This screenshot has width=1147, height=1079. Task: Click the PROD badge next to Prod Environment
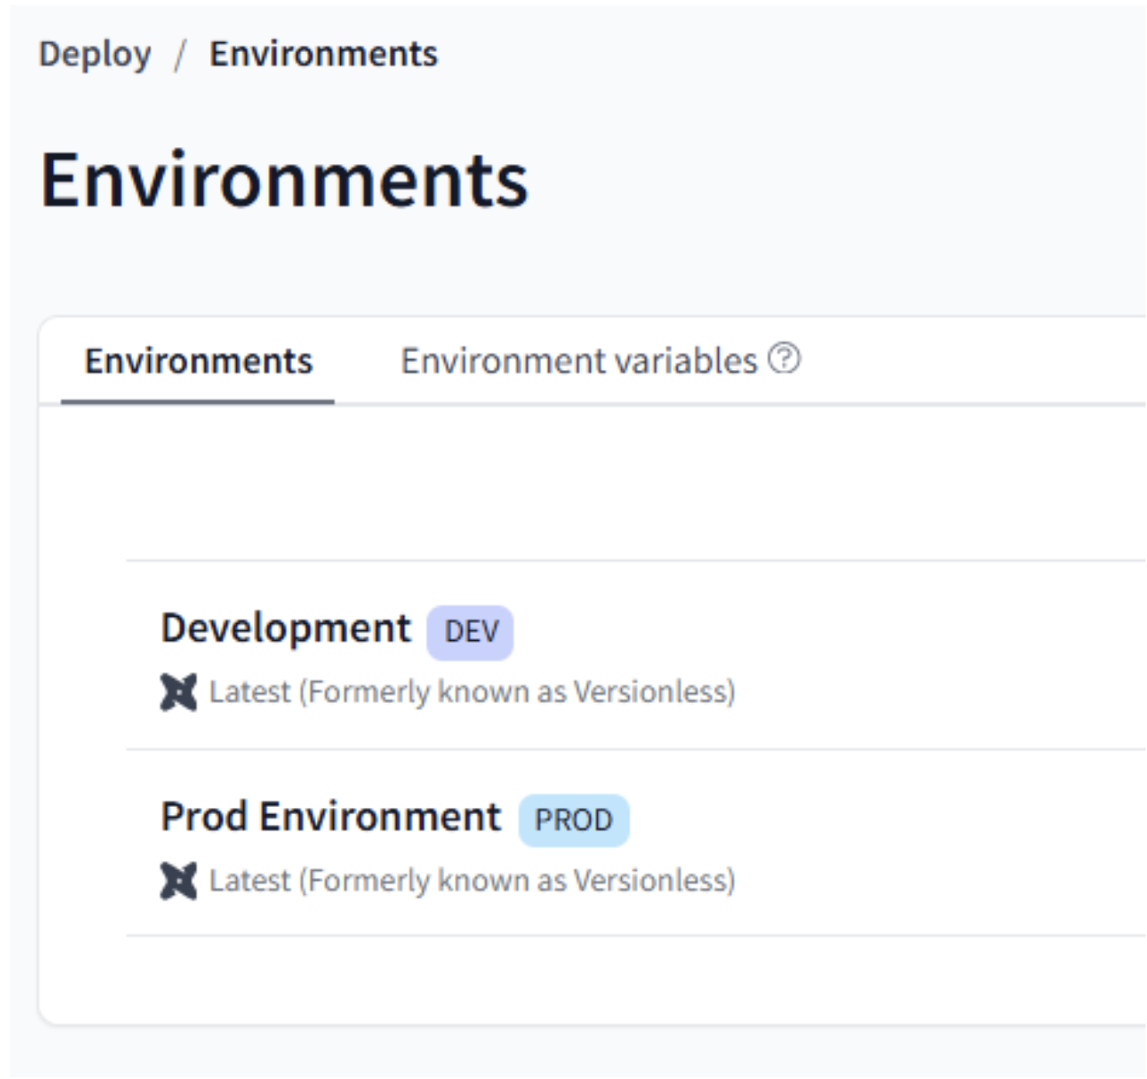573,820
